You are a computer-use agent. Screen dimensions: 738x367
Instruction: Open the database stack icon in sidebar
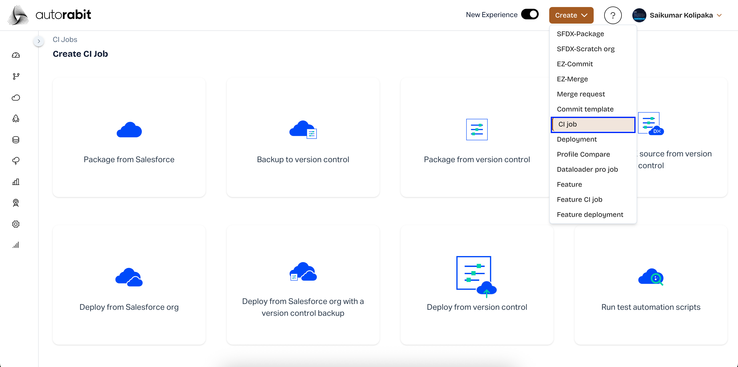coord(16,140)
